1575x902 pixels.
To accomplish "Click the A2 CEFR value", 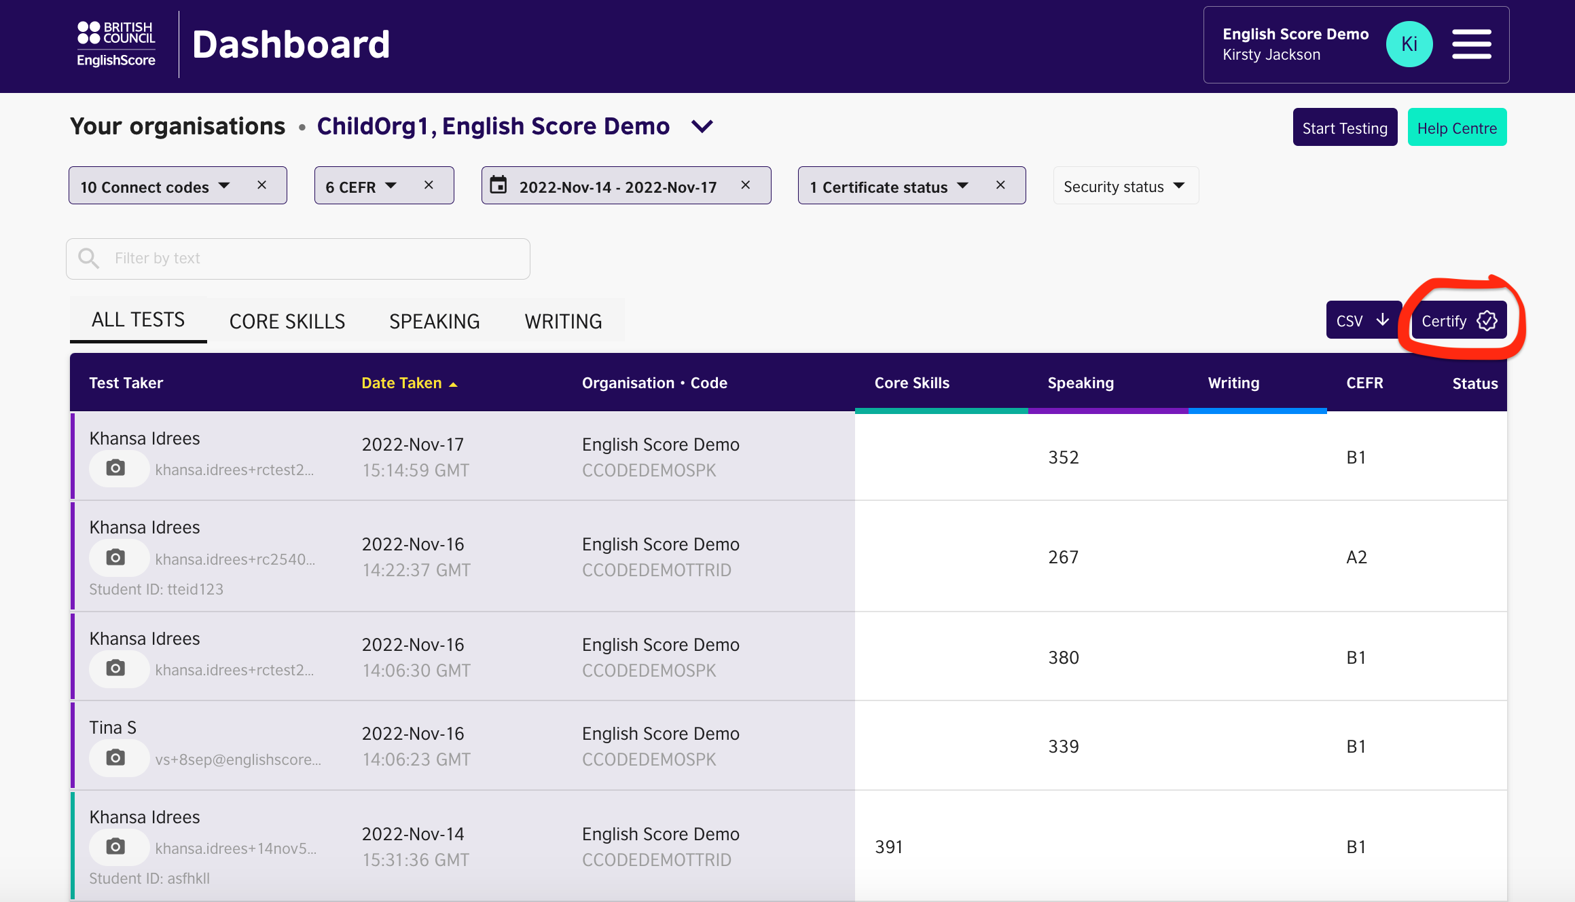I will (1356, 557).
